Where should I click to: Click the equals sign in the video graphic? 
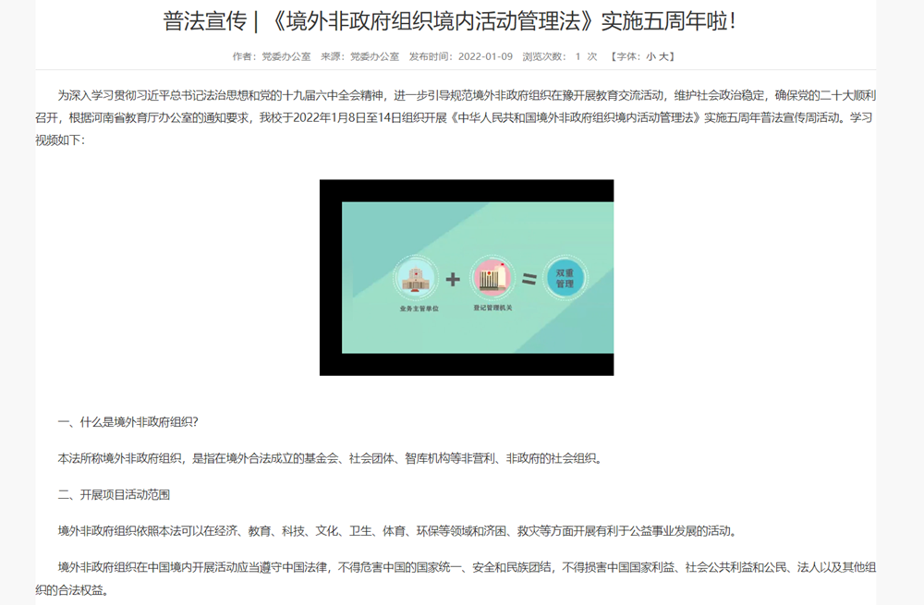529,277
